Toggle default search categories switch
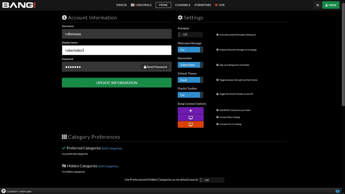The image size is (345, 194). pyautogui.click(x=212, y=180)
